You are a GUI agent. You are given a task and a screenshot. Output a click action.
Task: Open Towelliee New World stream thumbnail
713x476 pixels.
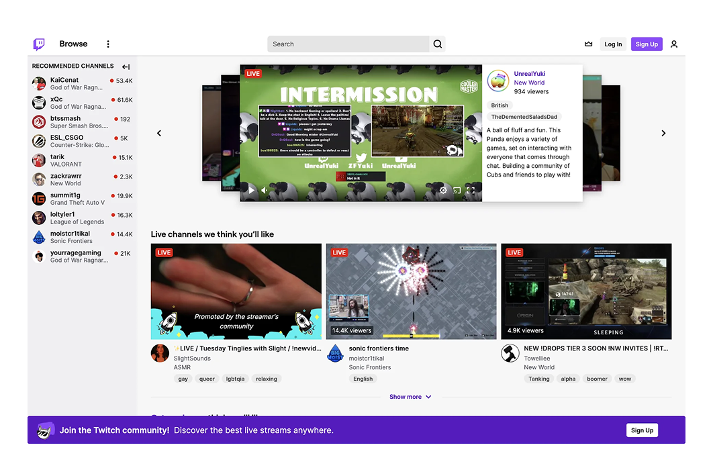coord(586,291)
